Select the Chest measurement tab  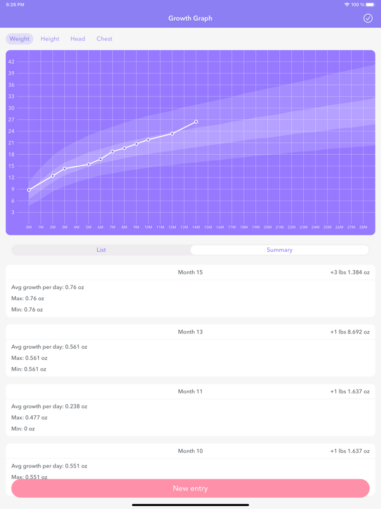point(104,38)
